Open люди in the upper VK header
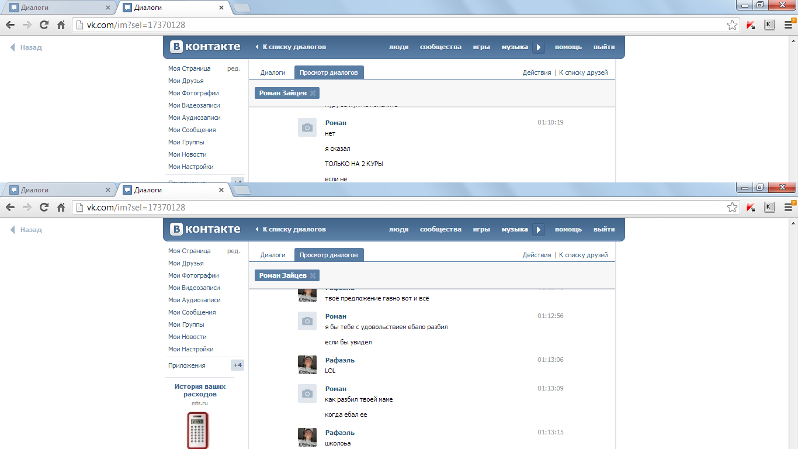 click(x=399, y=47)
